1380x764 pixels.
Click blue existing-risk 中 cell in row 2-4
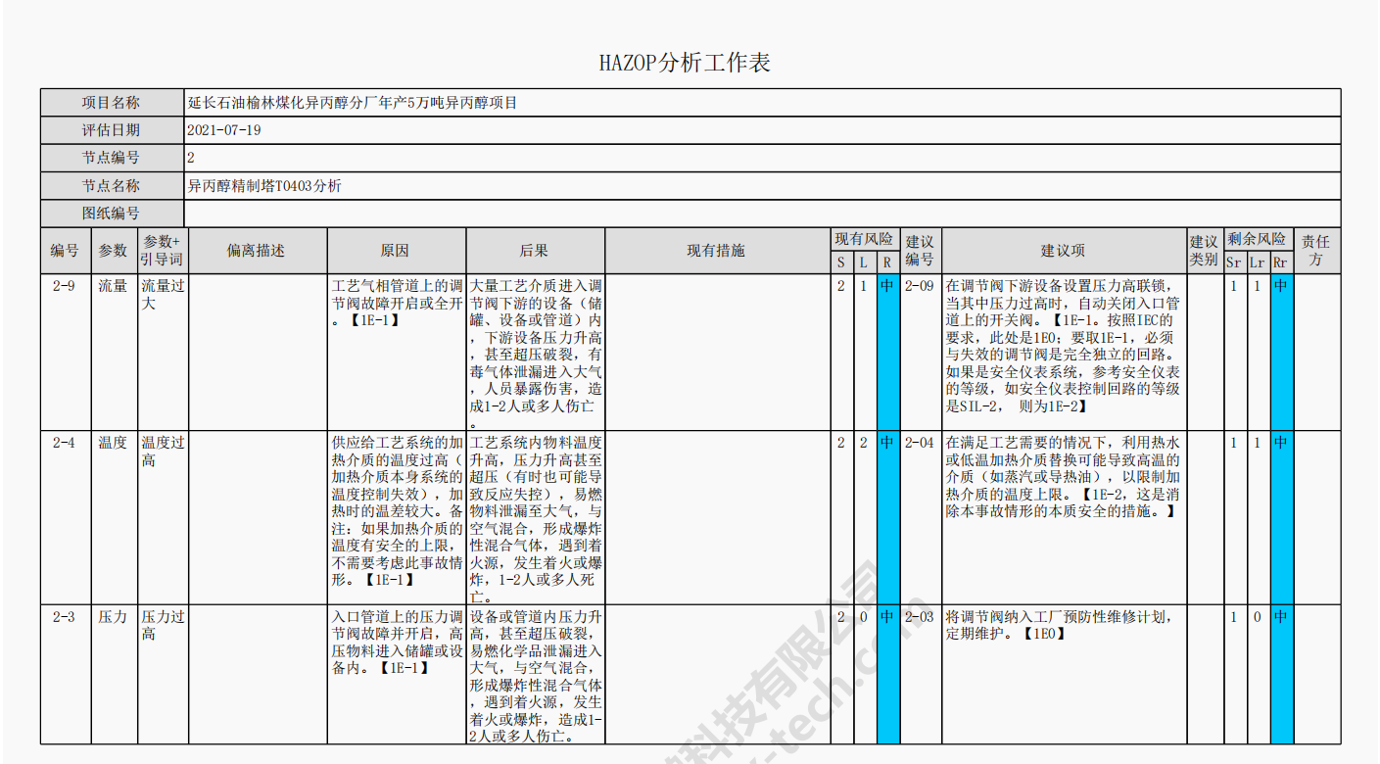pyautogui.click(x=886, y=516)
